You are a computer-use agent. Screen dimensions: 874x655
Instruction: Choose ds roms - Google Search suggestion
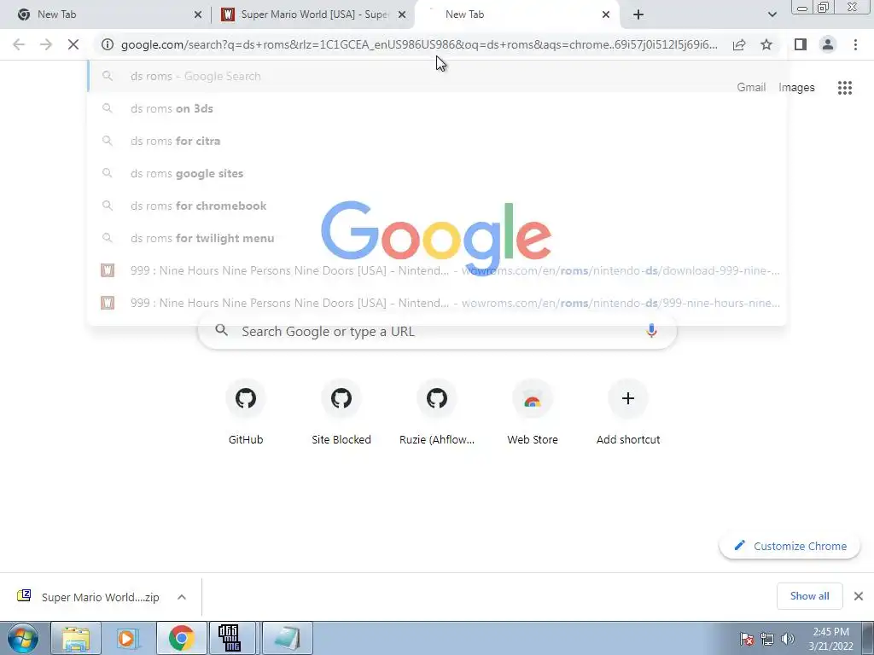pyautogui.click(x=436, y=76)
